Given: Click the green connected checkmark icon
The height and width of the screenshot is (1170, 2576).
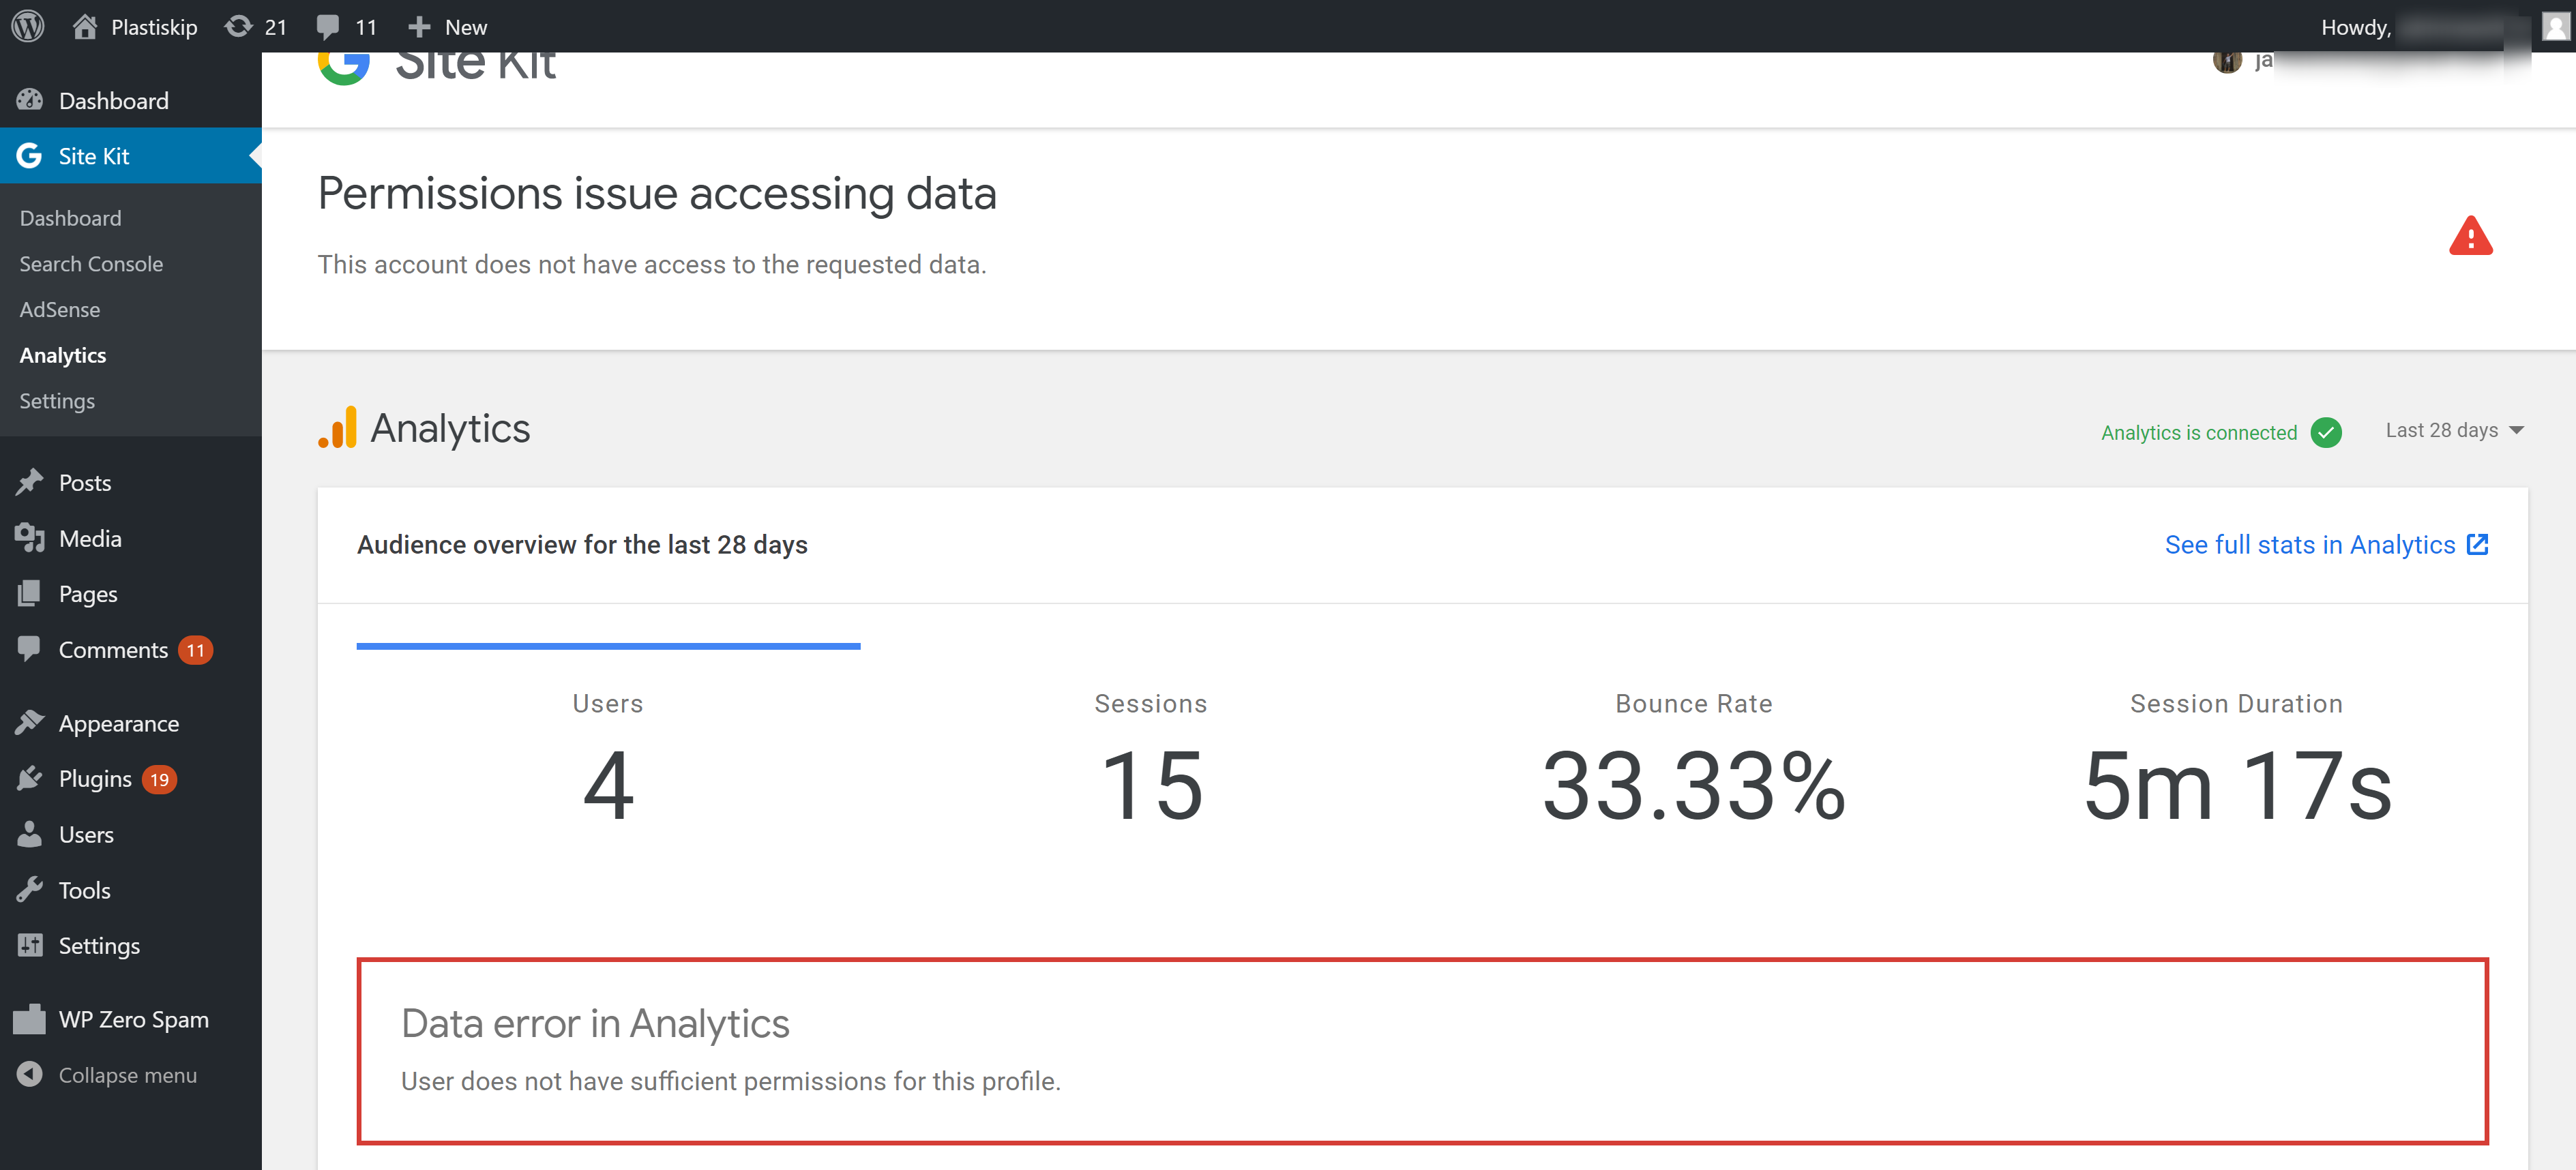Looking at the screenshot, I should point(2326,432).
